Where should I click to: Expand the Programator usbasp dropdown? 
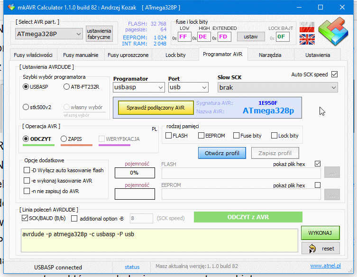[x=139, y=87]
